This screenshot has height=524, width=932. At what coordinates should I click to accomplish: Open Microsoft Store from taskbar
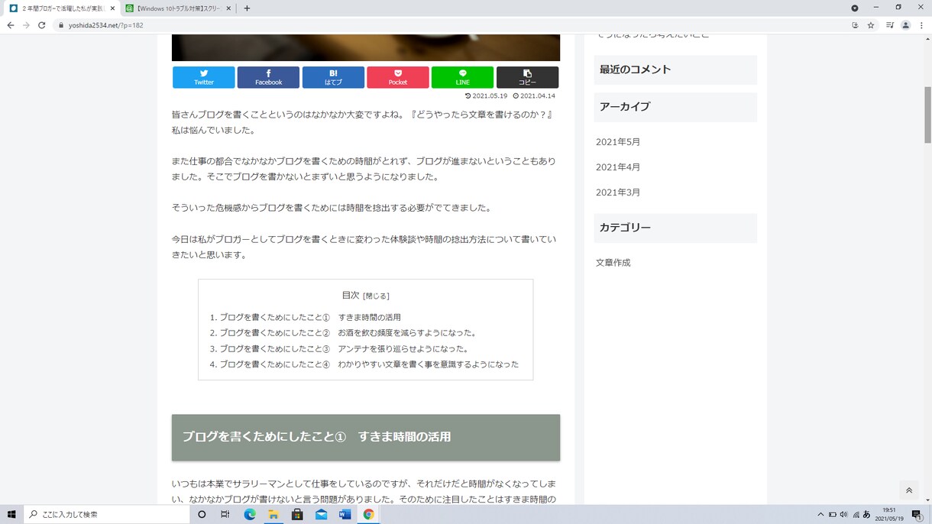(x=297, y=514)
